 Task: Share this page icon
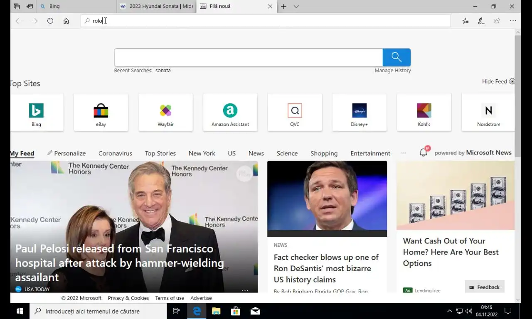point(497,21)
